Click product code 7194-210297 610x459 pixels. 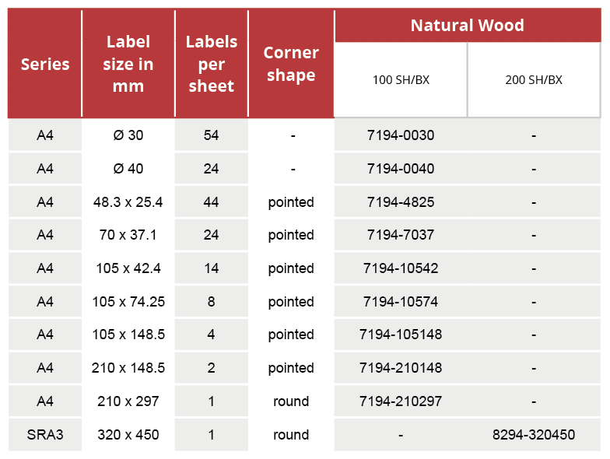401,401
